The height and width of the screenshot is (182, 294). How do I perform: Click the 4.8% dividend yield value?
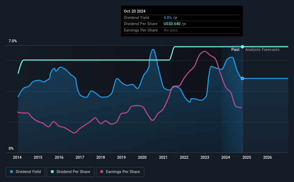168,18
